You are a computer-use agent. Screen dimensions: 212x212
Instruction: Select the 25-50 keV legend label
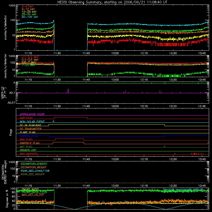point(29,14)
